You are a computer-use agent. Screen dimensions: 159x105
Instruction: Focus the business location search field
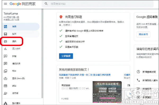click(97, 4)
